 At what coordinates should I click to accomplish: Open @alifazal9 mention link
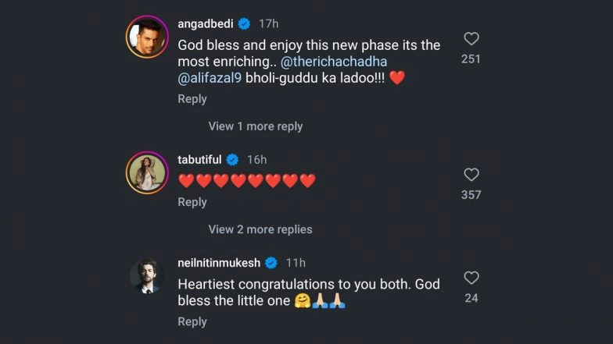[x=208, y=78]
